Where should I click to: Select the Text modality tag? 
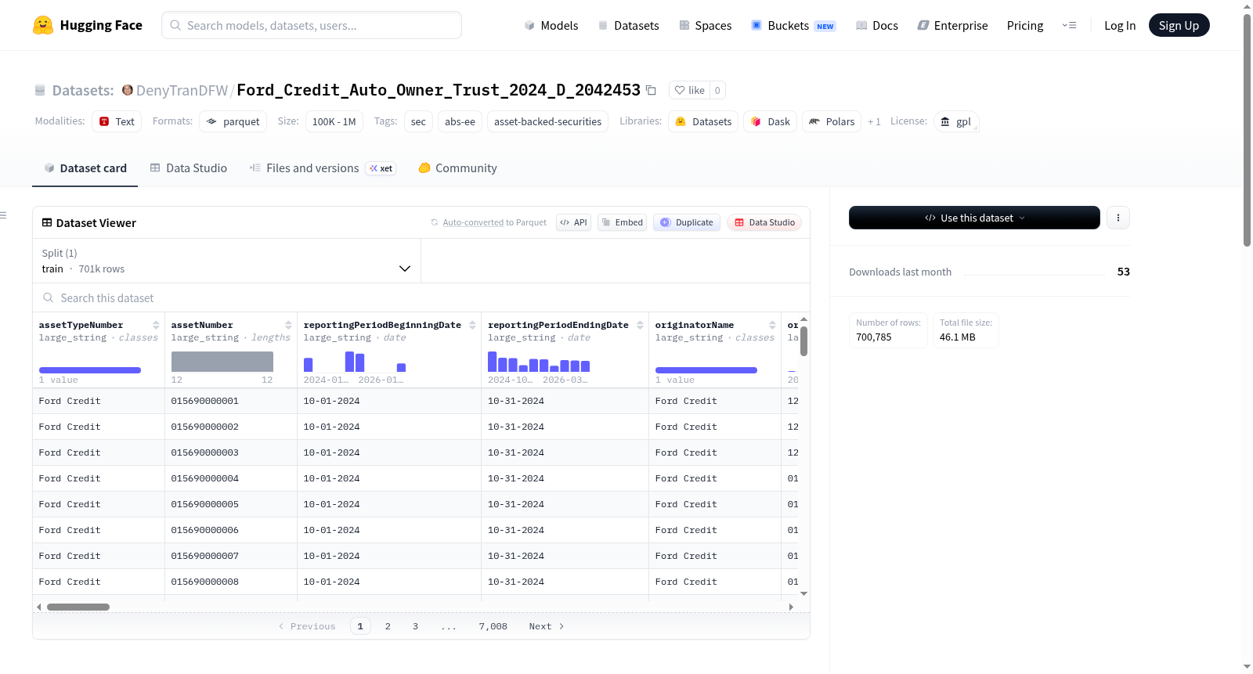(117, 121)
